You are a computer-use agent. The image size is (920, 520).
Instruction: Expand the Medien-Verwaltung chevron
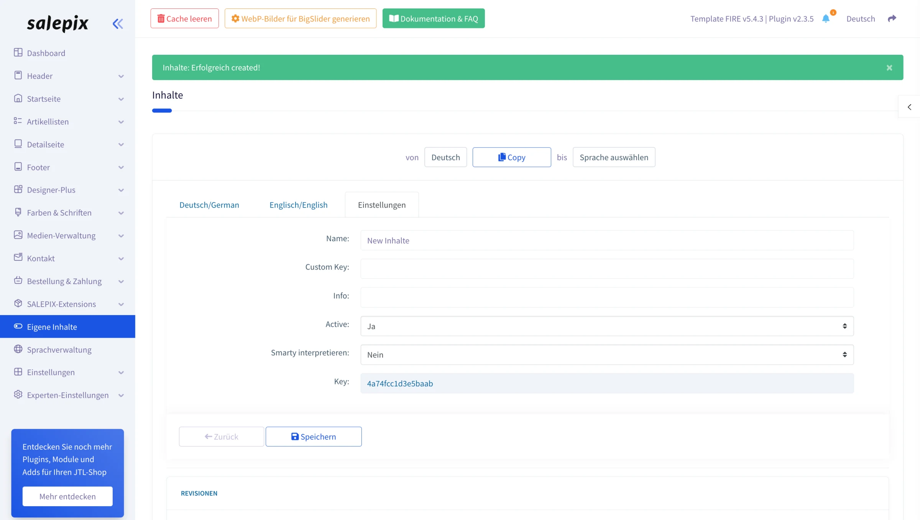click(x=121, y=235)
